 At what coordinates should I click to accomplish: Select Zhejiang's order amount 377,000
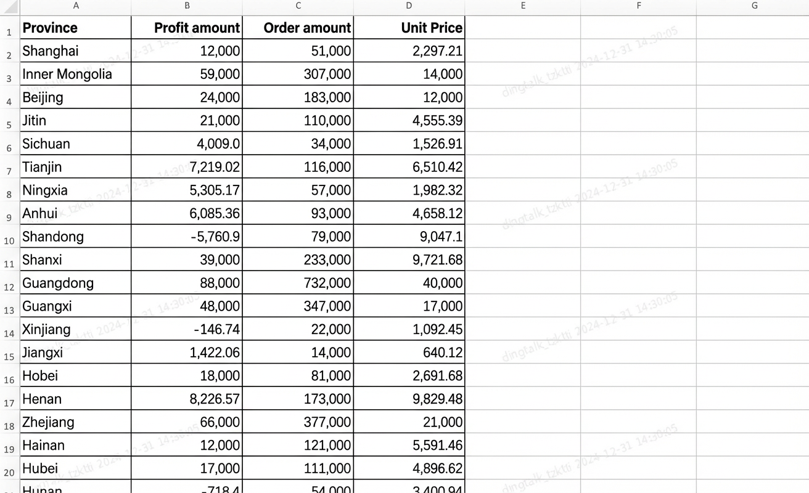(x=298, y=423)
